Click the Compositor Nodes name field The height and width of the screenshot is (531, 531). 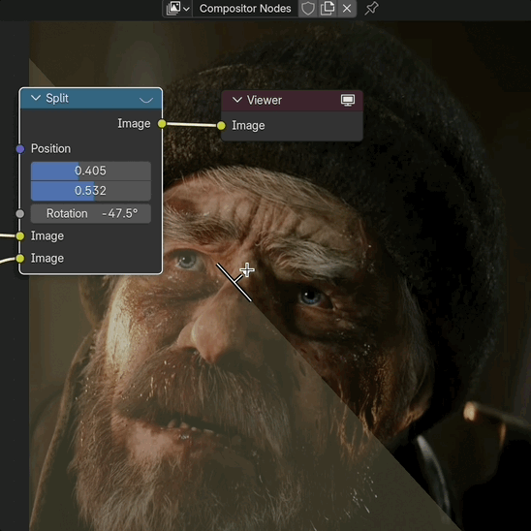(245, 8)
